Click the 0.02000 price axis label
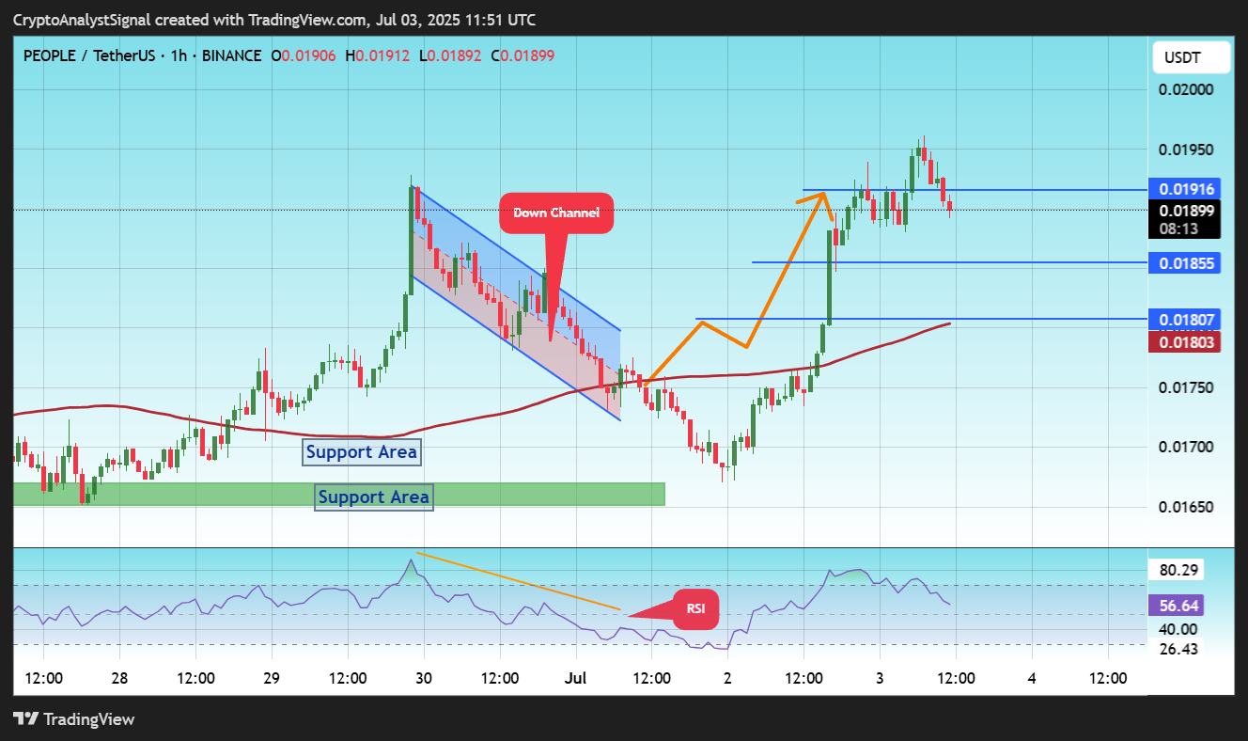The height and width of the screenshot is (741, 1248). [1185, 90]
